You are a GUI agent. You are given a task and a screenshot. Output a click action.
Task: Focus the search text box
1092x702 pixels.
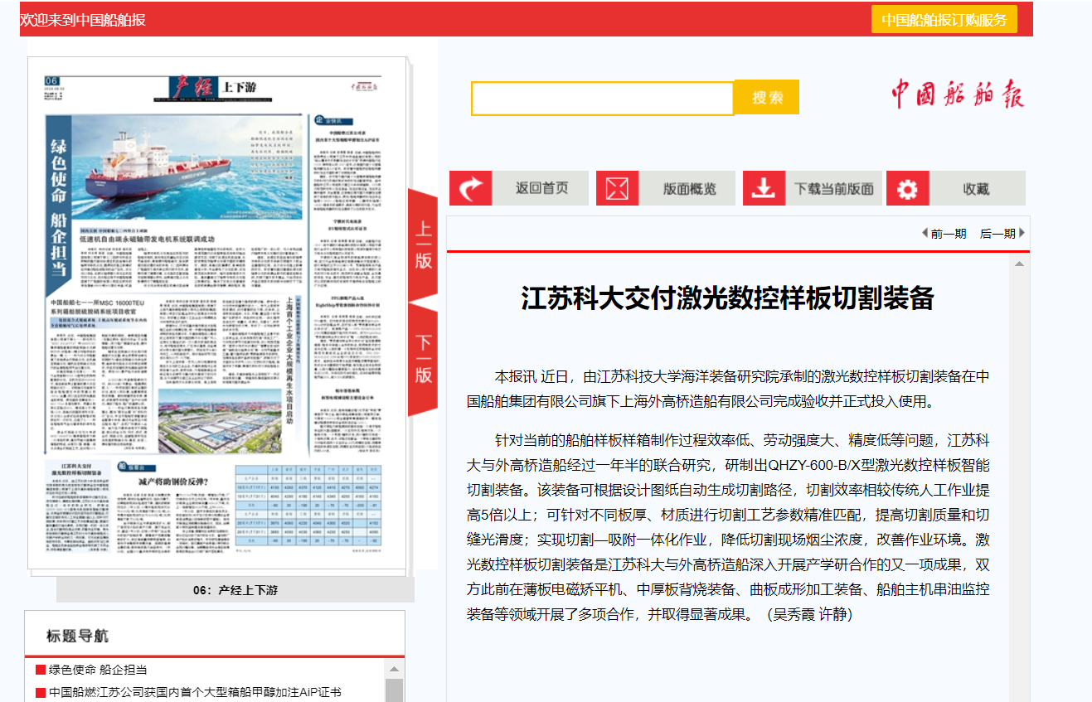pos(602,98)
